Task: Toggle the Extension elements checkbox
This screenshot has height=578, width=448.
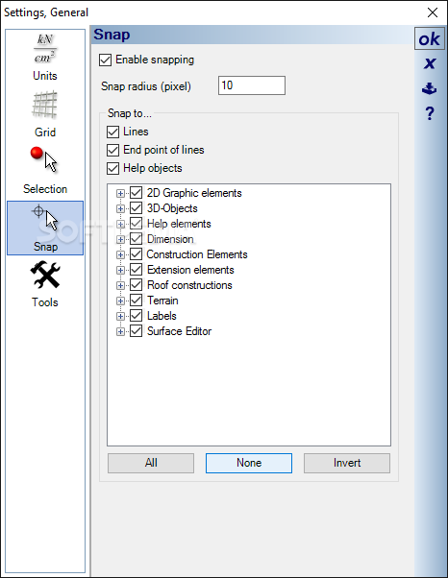Action: pyautogui.click(x=137, y=270)
